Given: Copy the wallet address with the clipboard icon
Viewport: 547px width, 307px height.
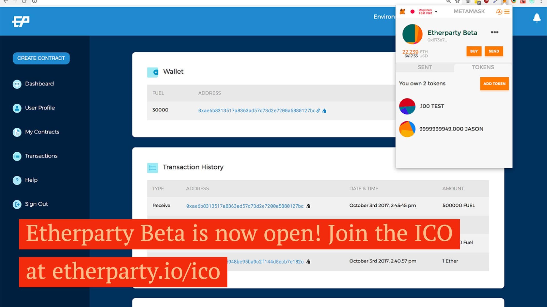Looking at the screenshot, I should point(324,111).
